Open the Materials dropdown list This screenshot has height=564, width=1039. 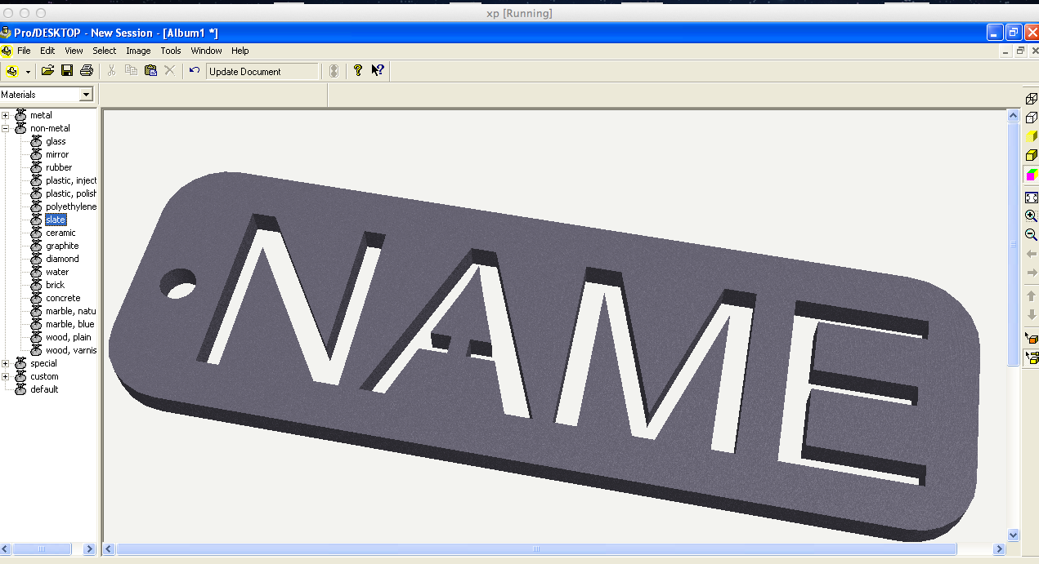87,94
